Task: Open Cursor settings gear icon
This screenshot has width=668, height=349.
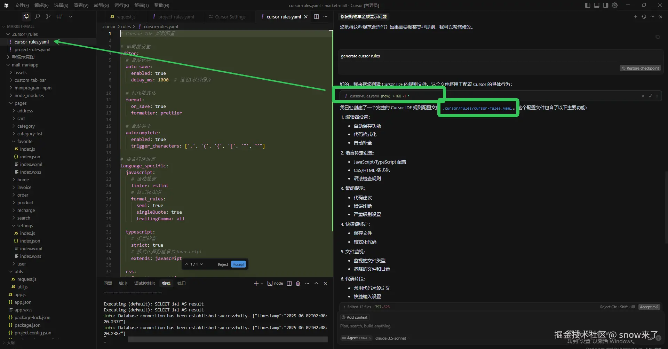Action: pos(615,5)
